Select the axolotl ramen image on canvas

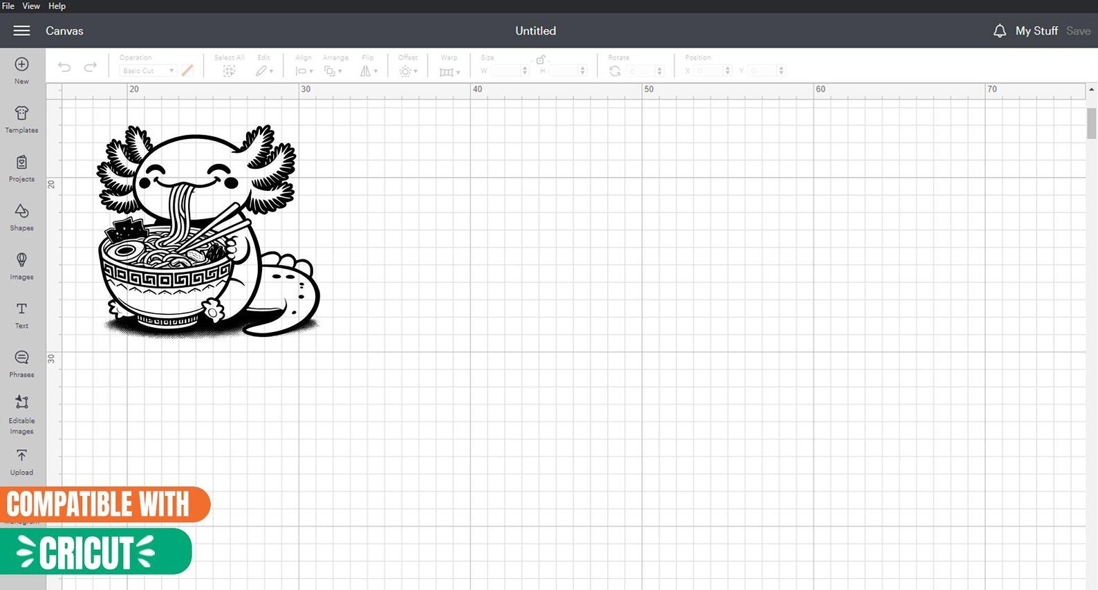click(209, 232)
